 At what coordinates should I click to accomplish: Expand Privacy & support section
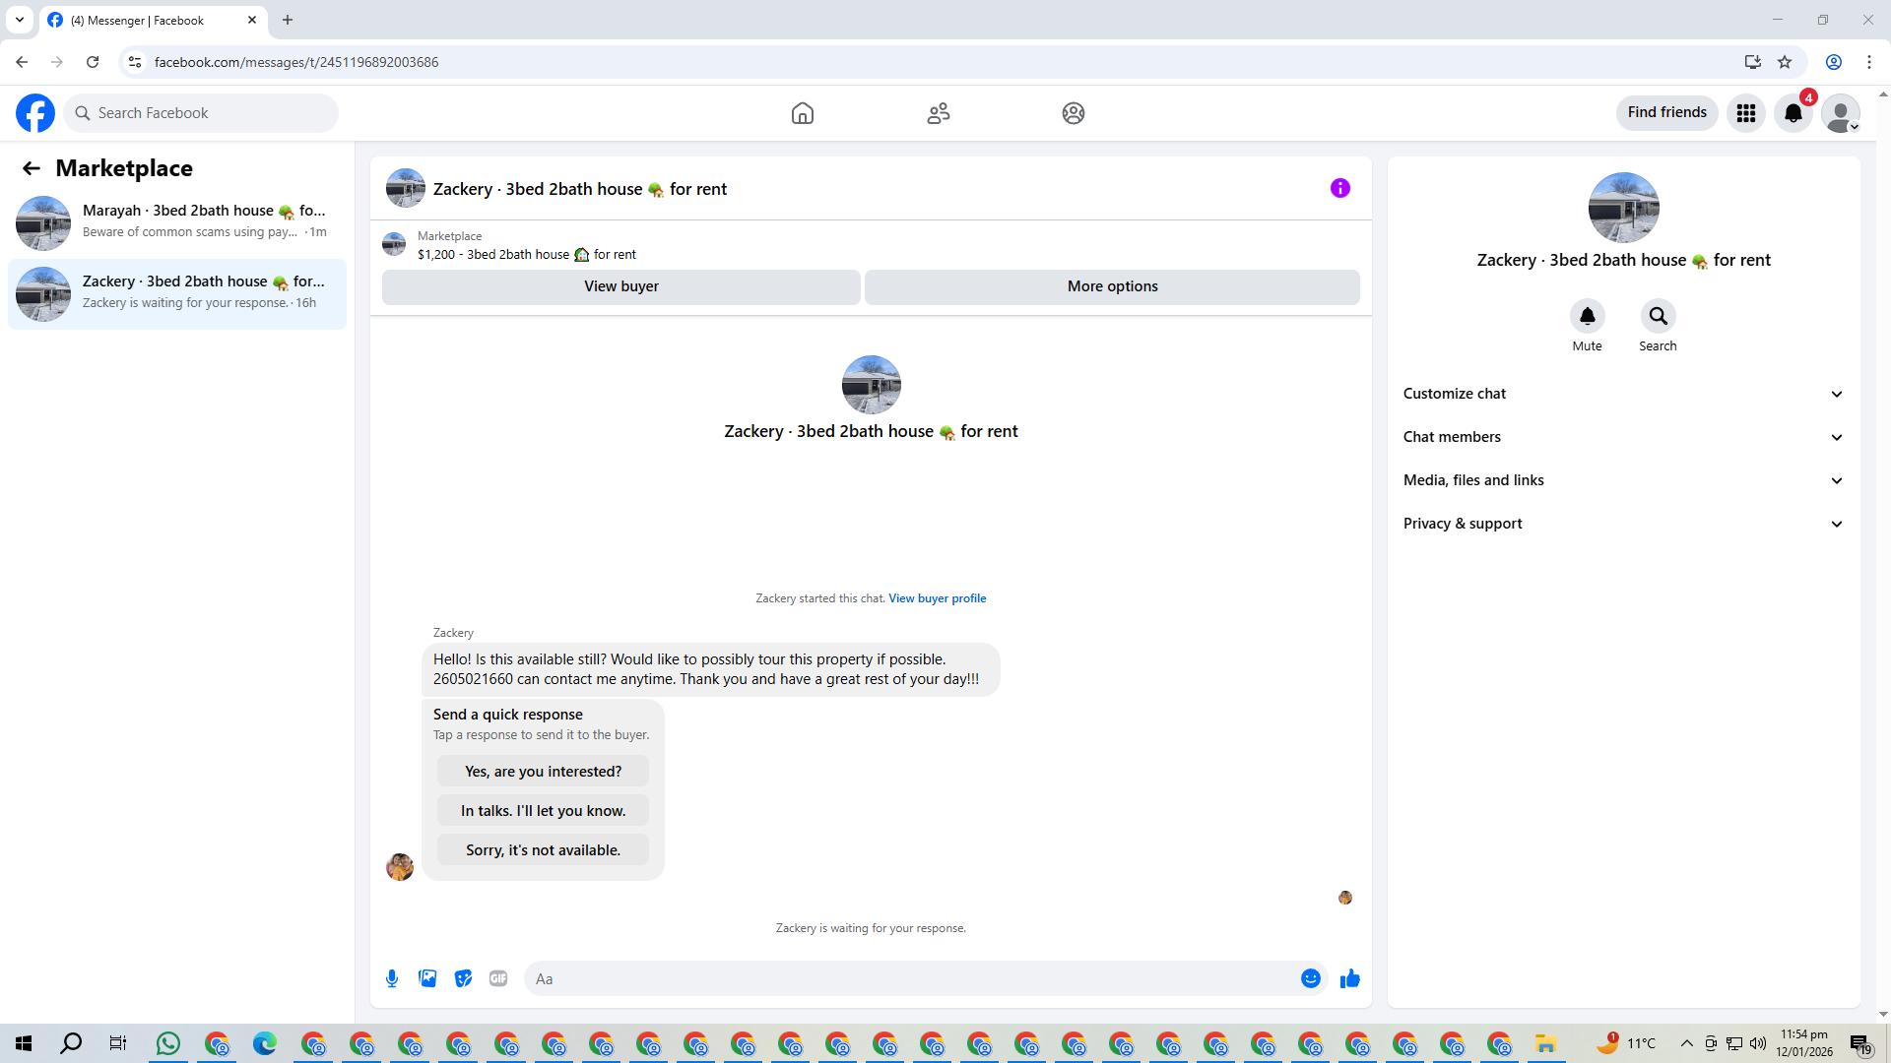pos(1622,524)
